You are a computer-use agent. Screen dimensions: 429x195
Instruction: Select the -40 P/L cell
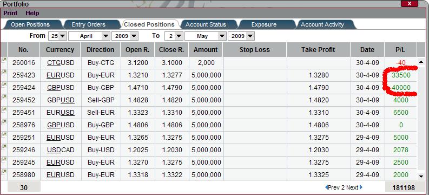coord(401,63)
